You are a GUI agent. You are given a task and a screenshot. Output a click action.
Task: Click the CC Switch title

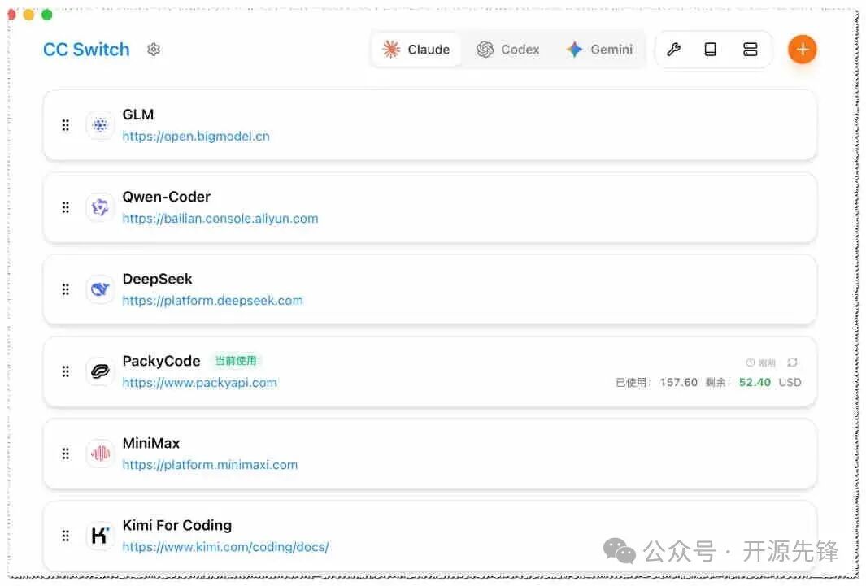coord(87,50)
